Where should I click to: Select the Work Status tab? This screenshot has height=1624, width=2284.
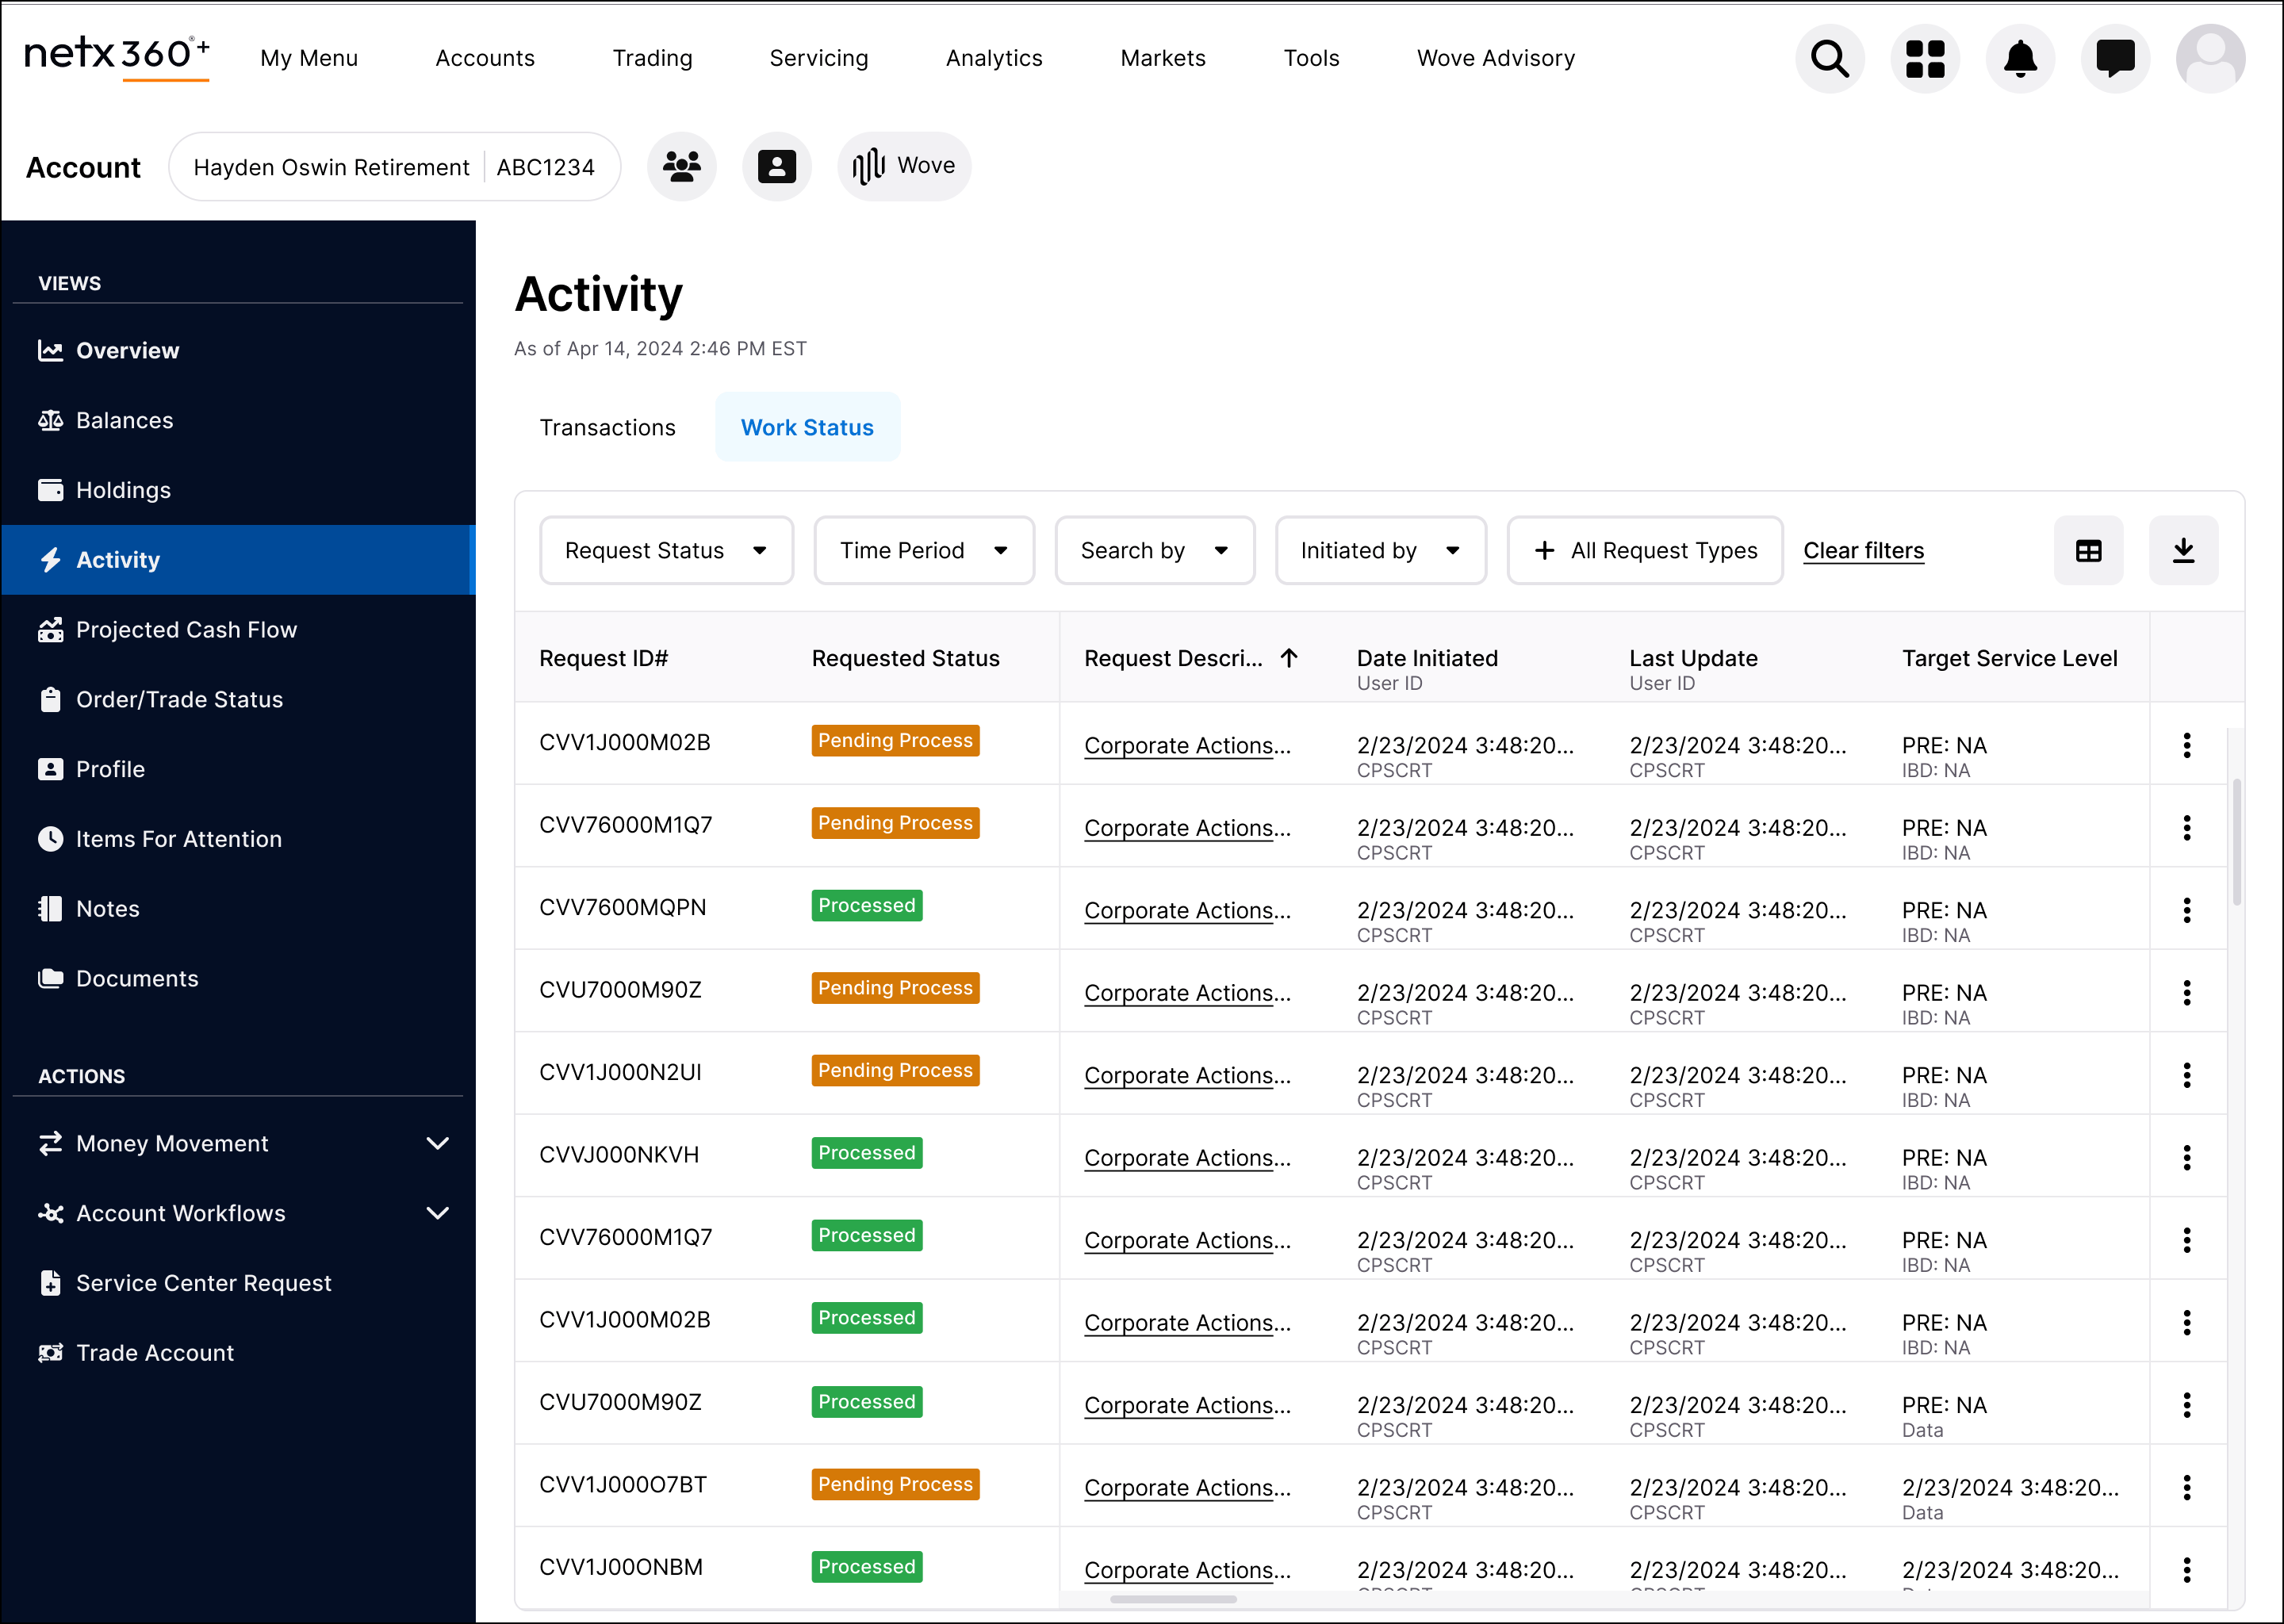coord(808,427)
